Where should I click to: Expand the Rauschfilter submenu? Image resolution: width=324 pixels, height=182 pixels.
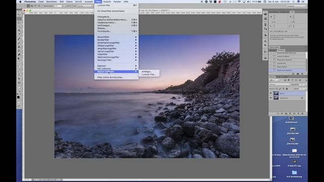coord(116,37)
